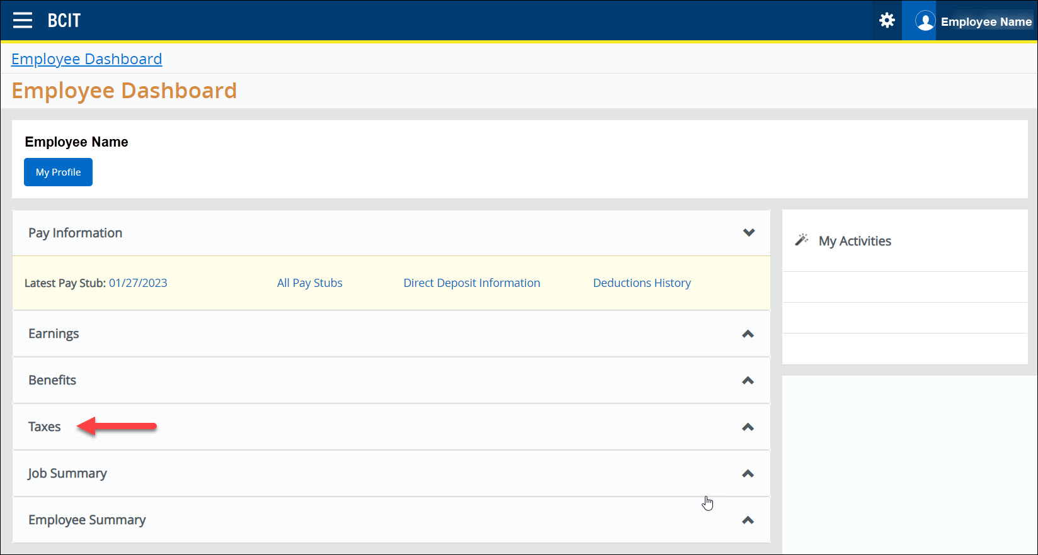Click the Pay Information header label
Image resolution: width=1038 pixels, height=555 pixels.
(75, 233)
